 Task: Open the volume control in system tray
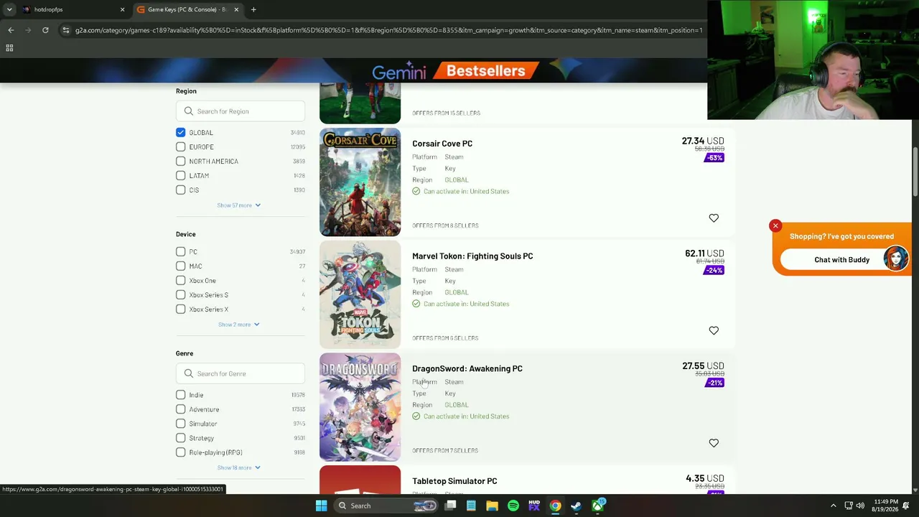click(860, 506)
